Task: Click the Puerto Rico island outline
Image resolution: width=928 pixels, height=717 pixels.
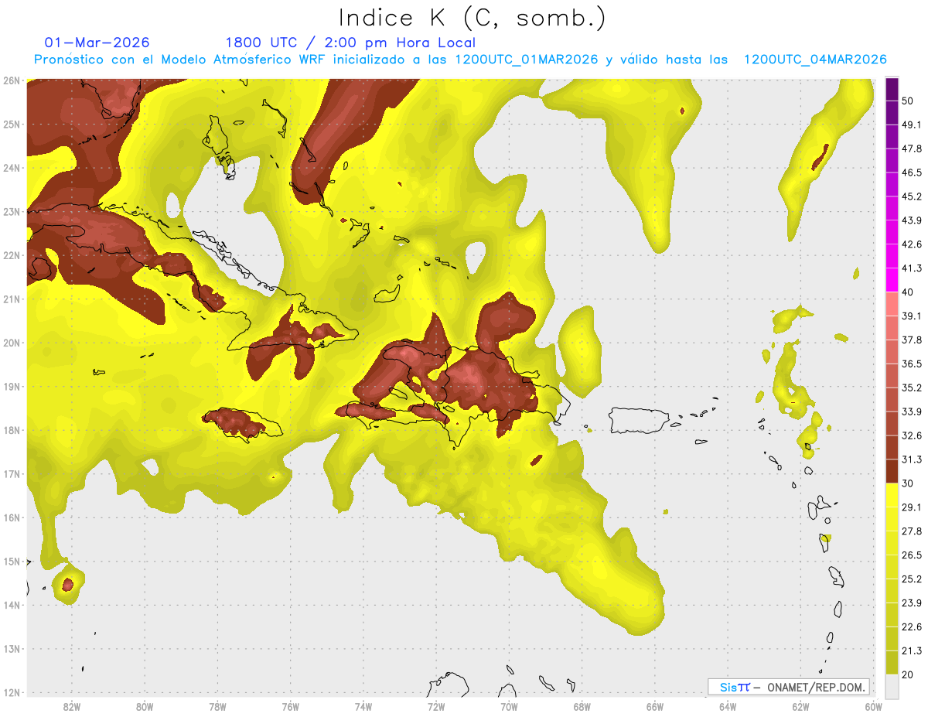Action: [x=639, y=420]
